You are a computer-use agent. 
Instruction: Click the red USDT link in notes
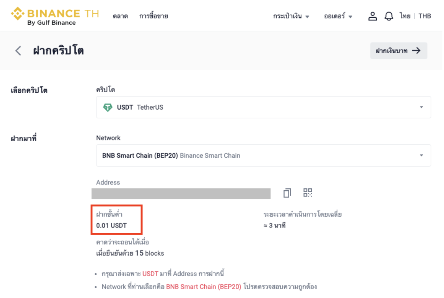pyautogui.click(x=150, y=274)
